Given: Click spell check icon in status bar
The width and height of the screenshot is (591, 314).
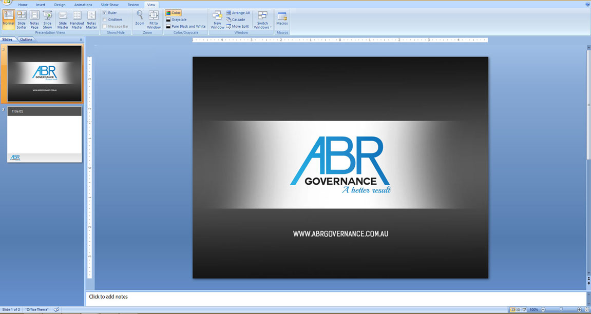Looking at the screenshot, I should click(x=56, y=309).
